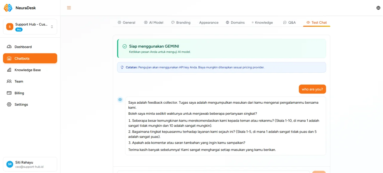
Task: Open the Q&A tab
Action: click(x=289, y=22)
